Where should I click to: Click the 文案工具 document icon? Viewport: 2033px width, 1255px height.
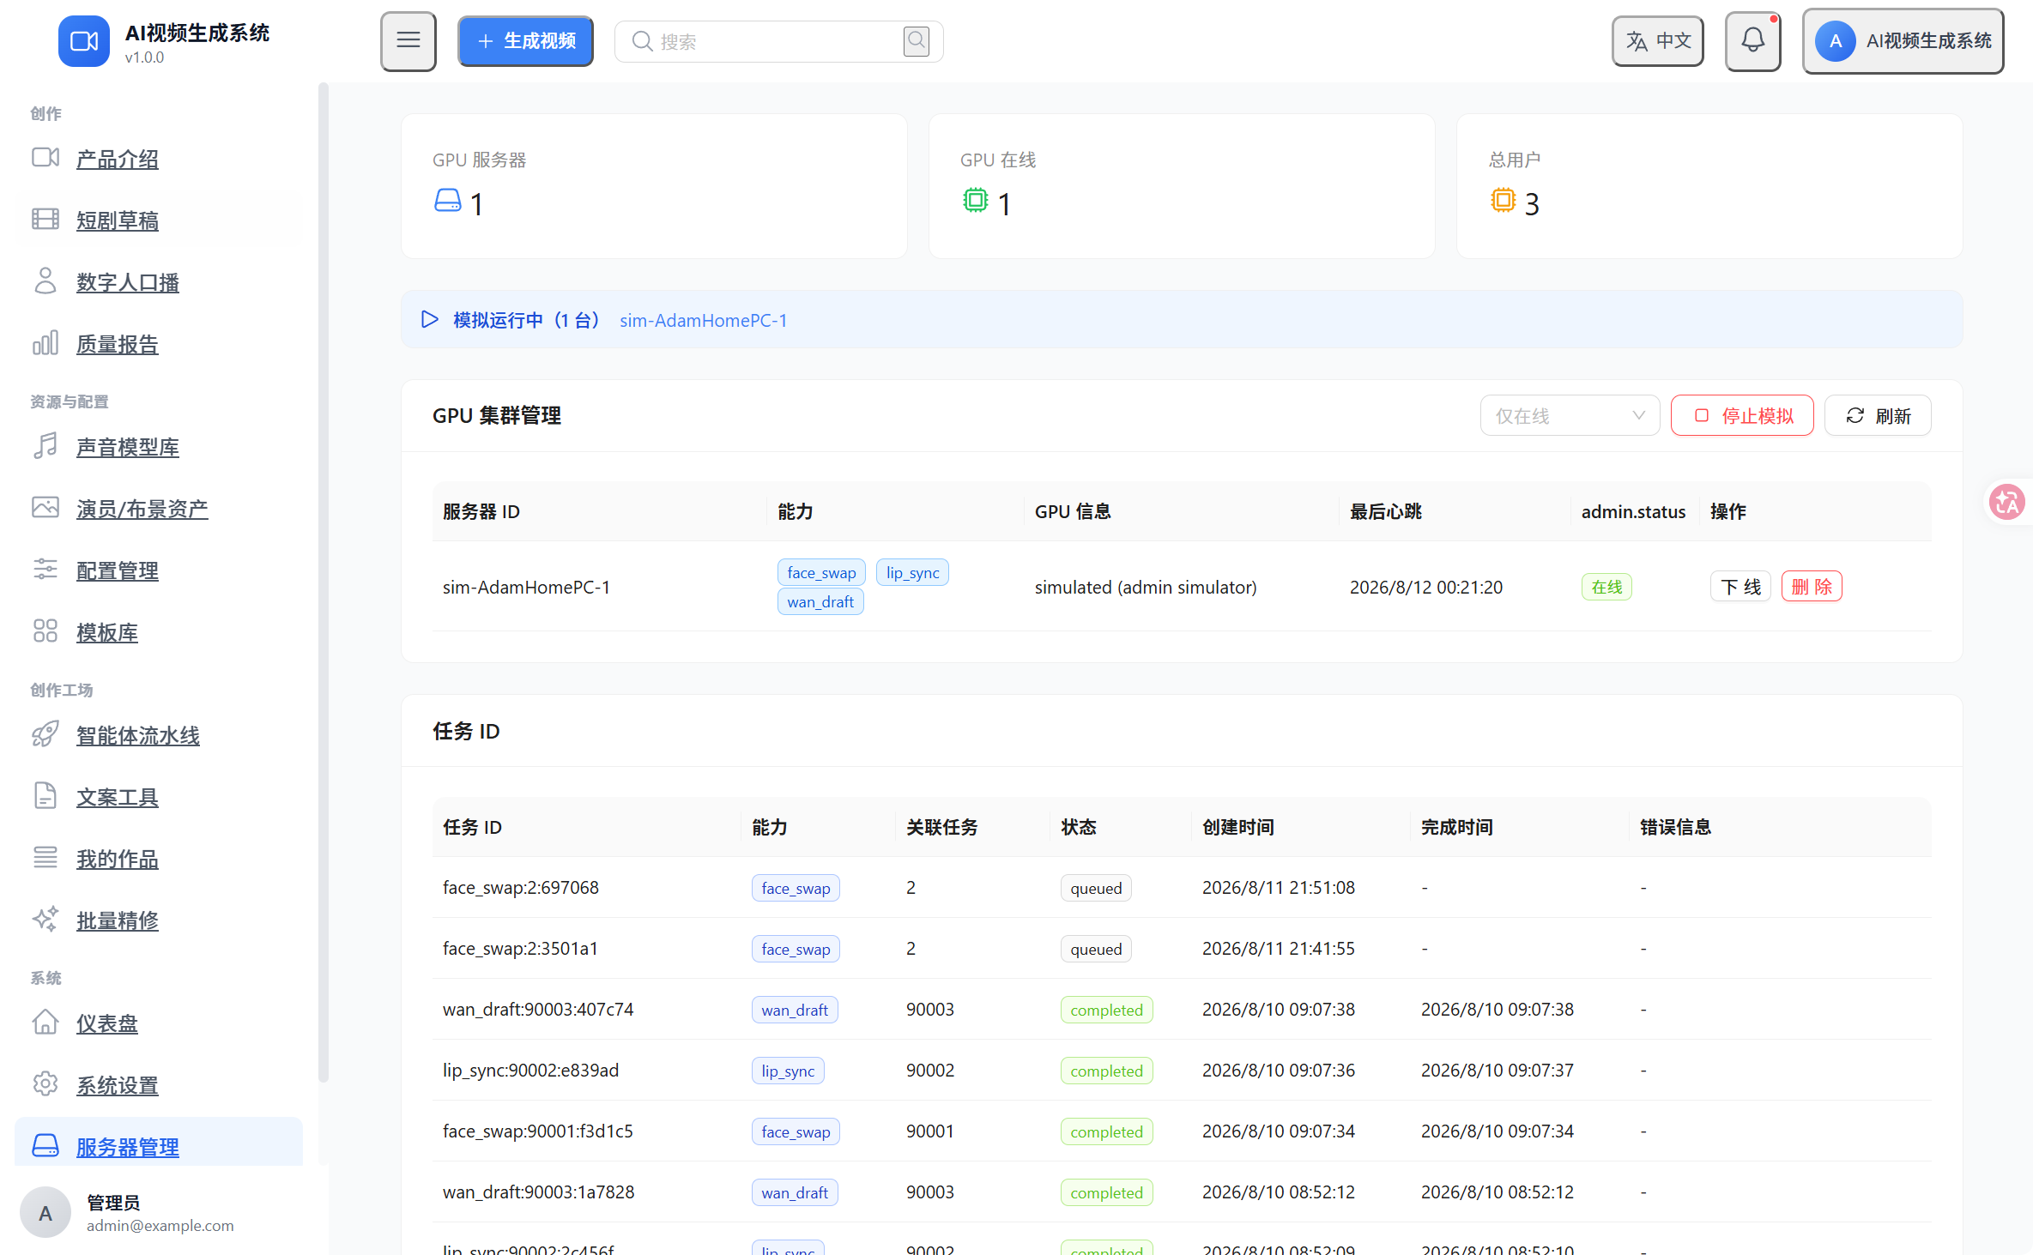(x=45, y=796)
